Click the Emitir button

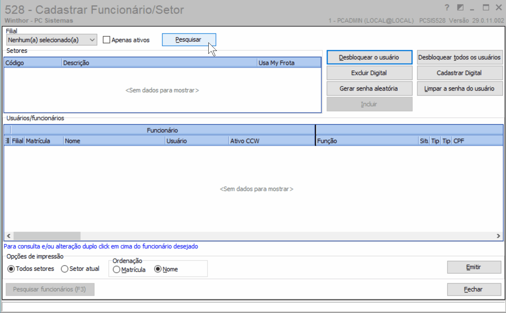pos(474,267)
